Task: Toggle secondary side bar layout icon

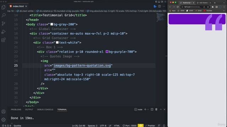Action: coord(162,1)
